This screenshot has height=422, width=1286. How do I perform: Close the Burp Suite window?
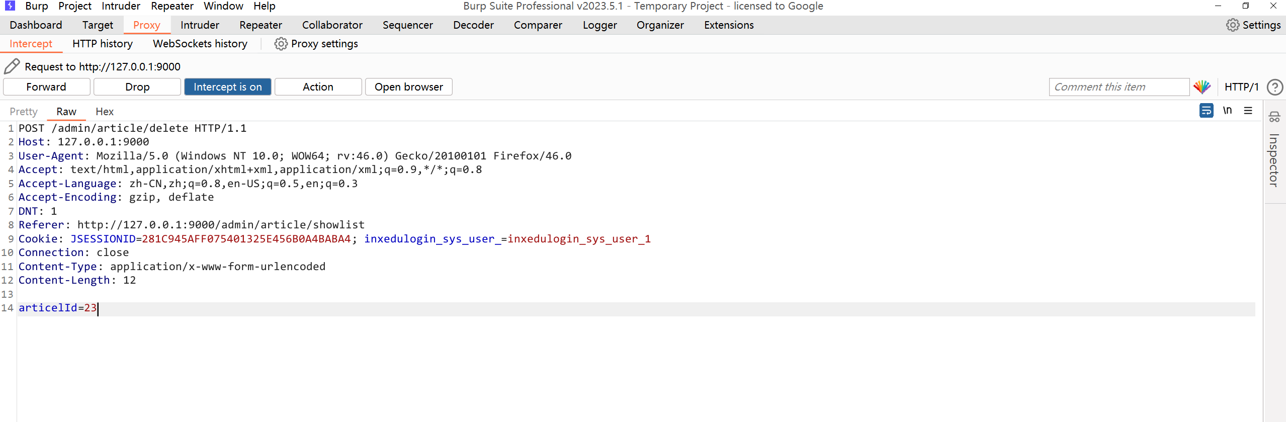pos(1273,6)
